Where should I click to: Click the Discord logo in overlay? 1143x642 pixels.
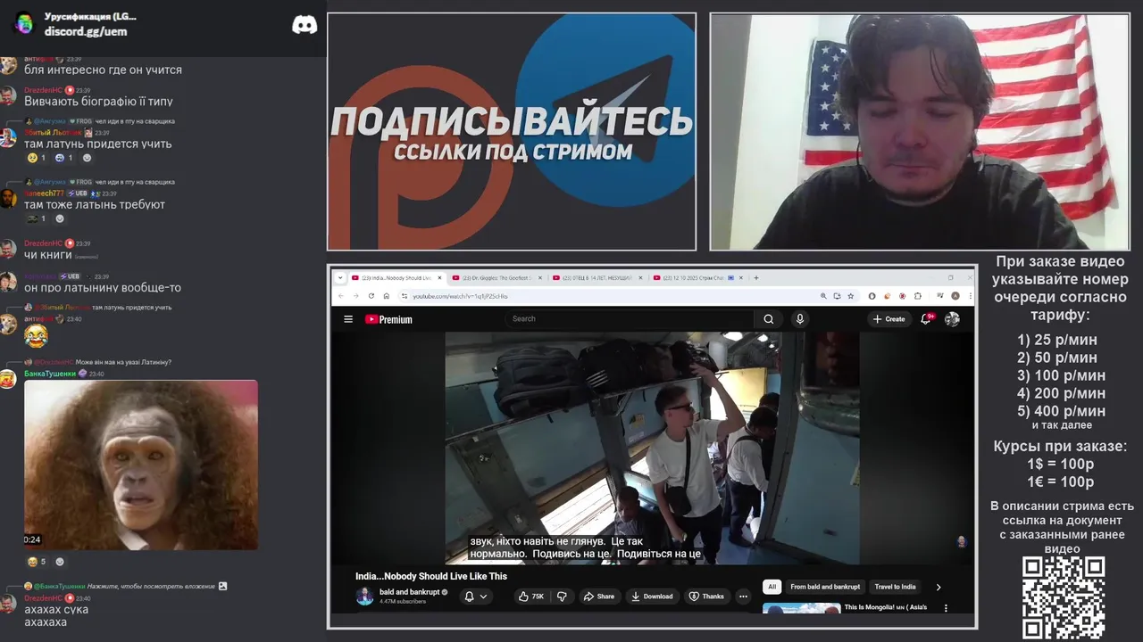click(305, 25)
